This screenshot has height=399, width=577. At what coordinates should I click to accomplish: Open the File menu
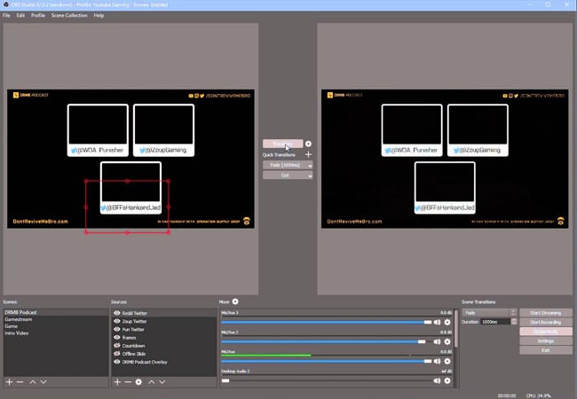click(6, 15)
